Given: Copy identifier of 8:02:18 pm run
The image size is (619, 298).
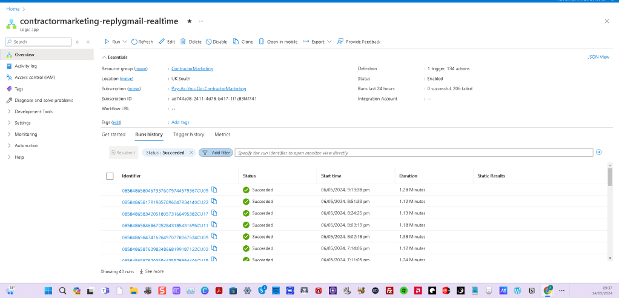Looking at the screenshot, I should (x=214, y=236).
